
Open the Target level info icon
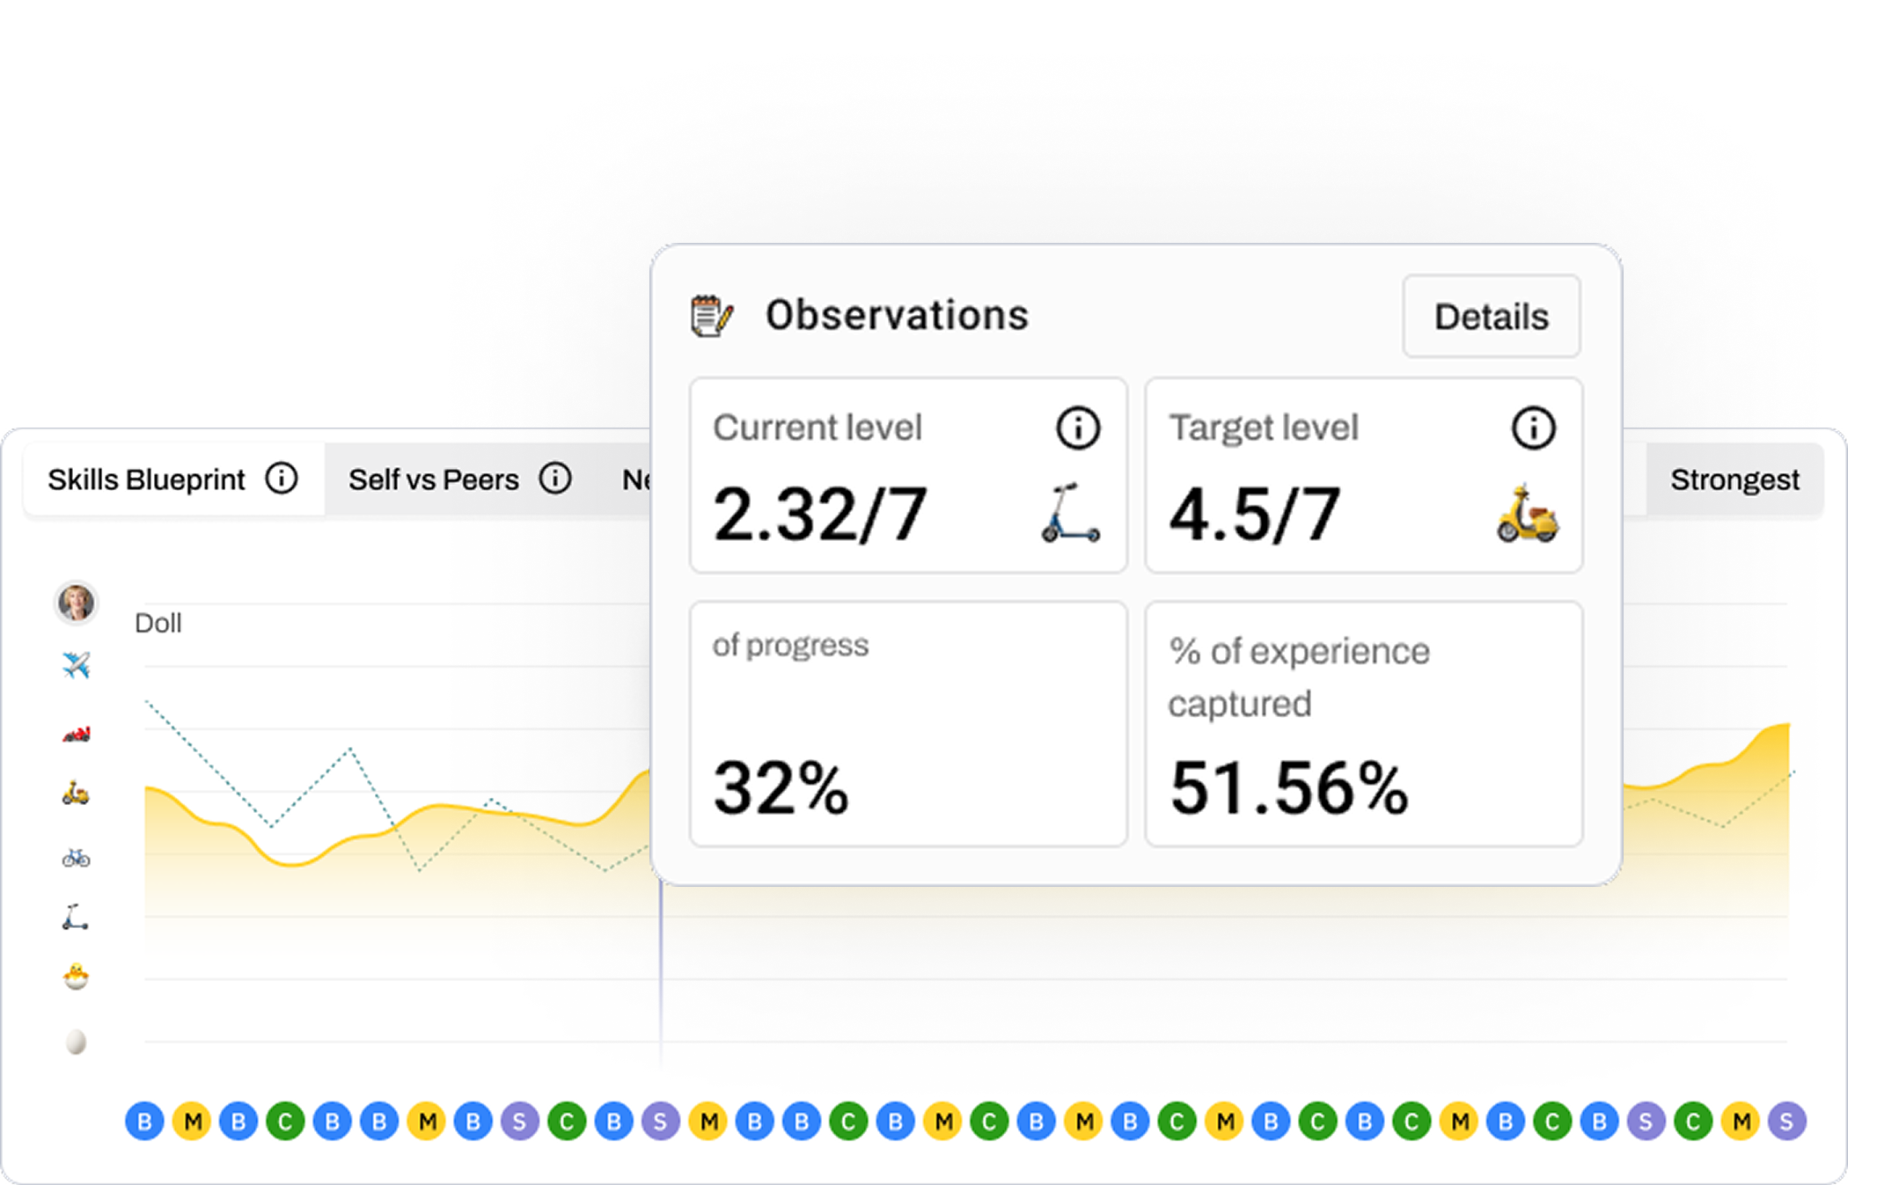pos(1533,428)
